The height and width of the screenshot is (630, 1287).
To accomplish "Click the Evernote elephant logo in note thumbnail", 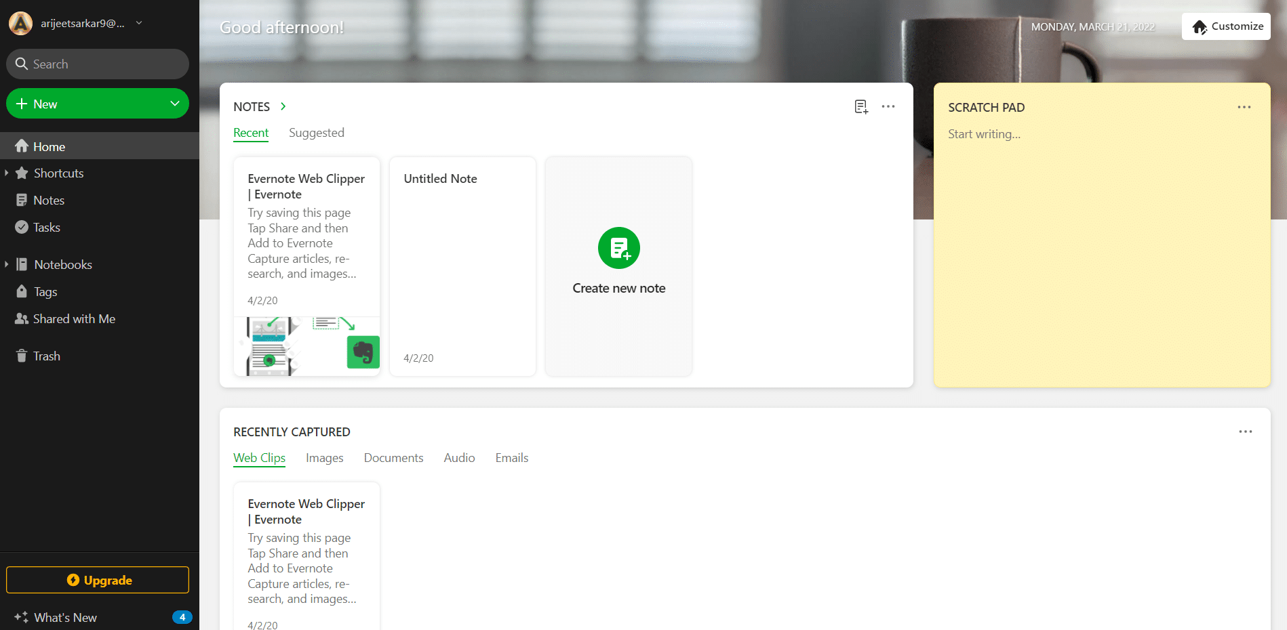I will [x=363, y=352].
